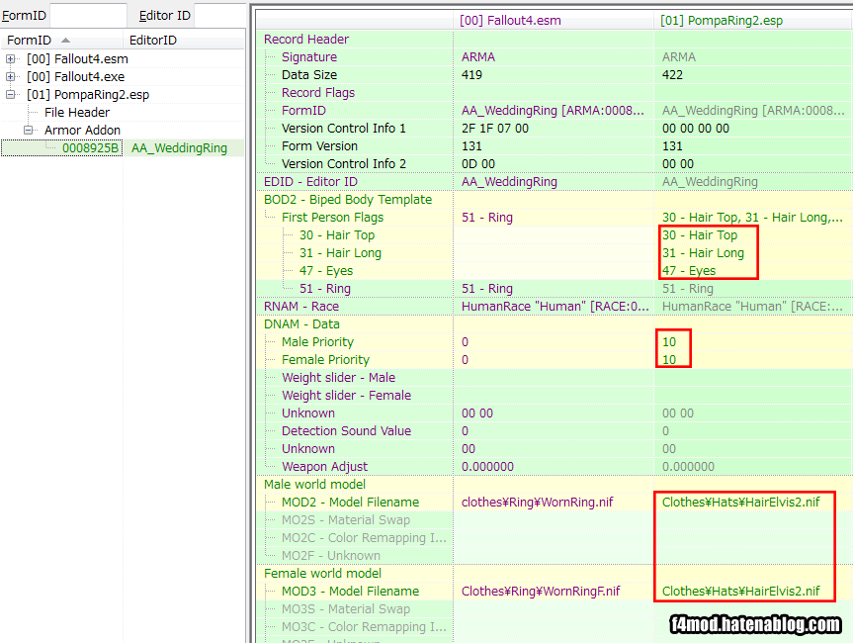Click Female Priority value 10

669,360
